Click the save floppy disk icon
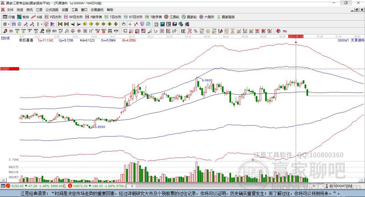The width and height of the screenshot is (365, 197). (x=175, y=24)
